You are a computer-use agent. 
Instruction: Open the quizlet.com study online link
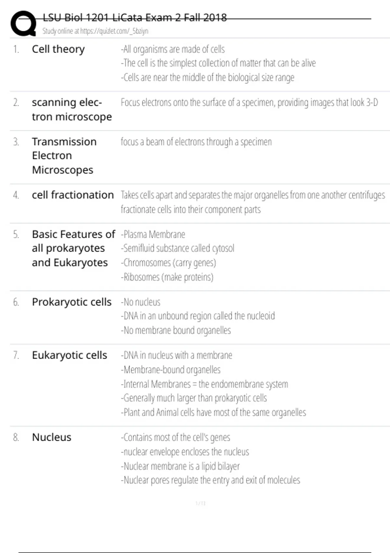coord(95,31)
